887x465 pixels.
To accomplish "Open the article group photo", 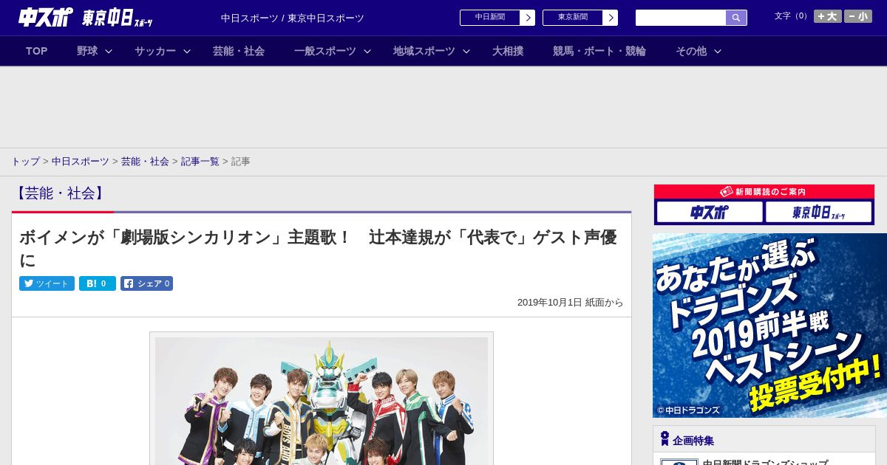I will click(322, 401).
